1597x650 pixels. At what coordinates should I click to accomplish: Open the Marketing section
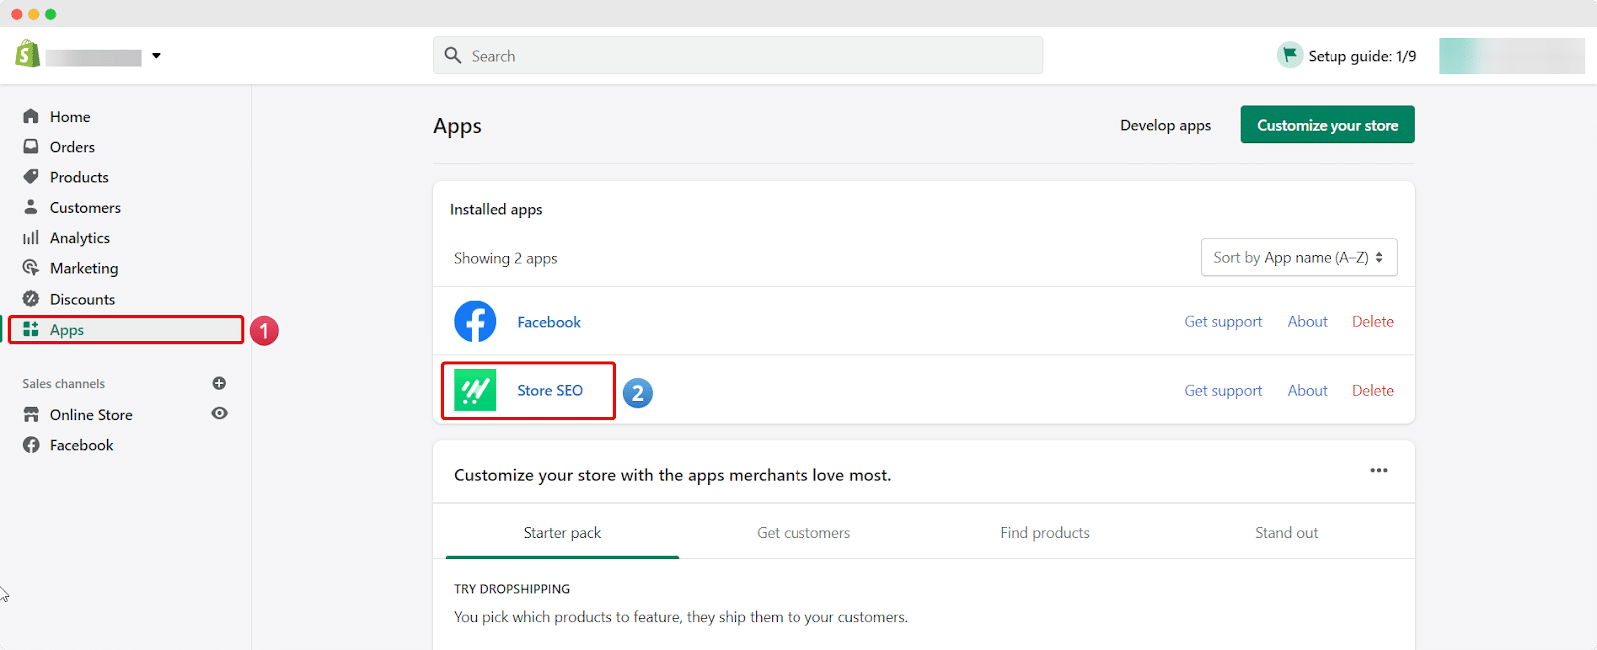[x=84, y=269]
